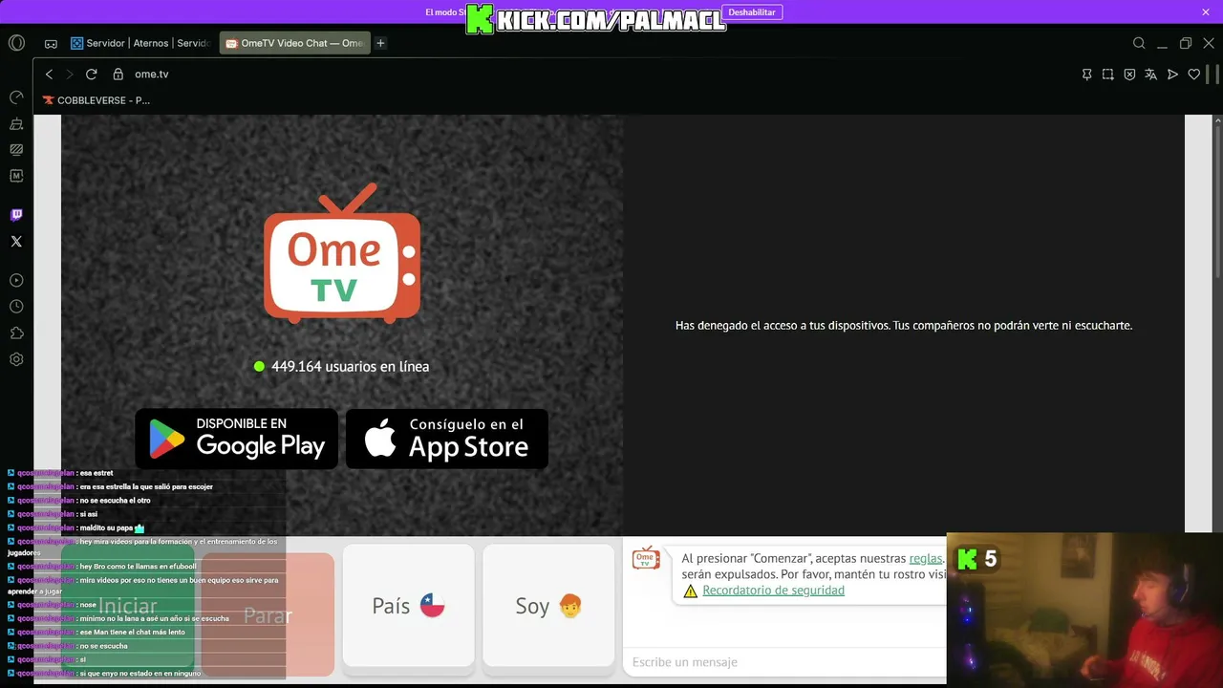The width and height of the screenshot is (1223, 688).
Task: Open browser tab search magnifier
Action: click(x=1139, y=43)
